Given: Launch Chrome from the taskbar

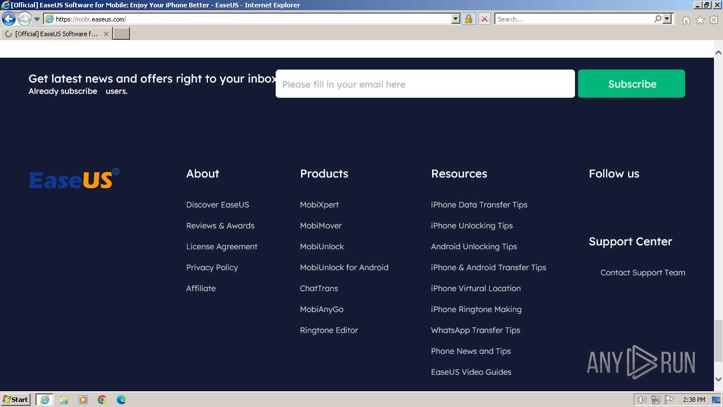Looking at the screenshot, I should pos(102,400).
